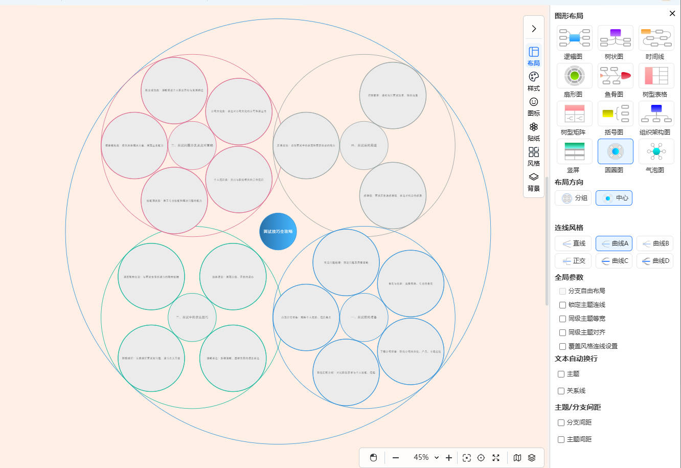Collapse the side panel with the arrow
This screenshot has height=468, width=681.
pyautogui.click(x=534, y=29)
